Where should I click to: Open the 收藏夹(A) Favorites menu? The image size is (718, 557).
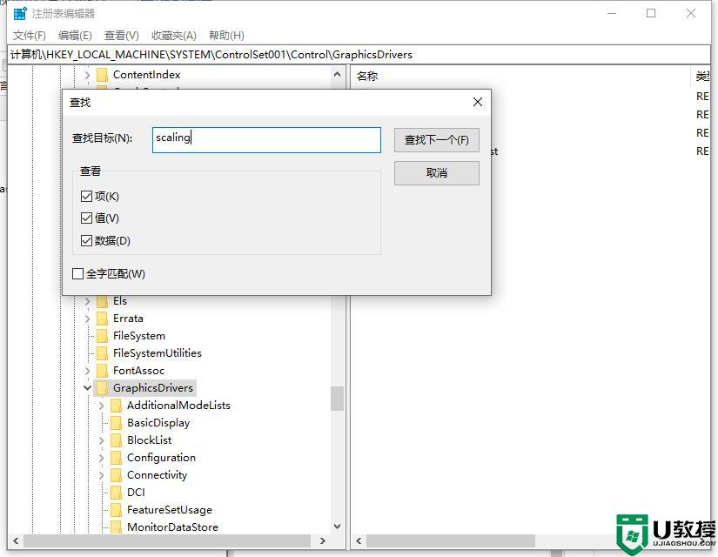tap(174, 35)
